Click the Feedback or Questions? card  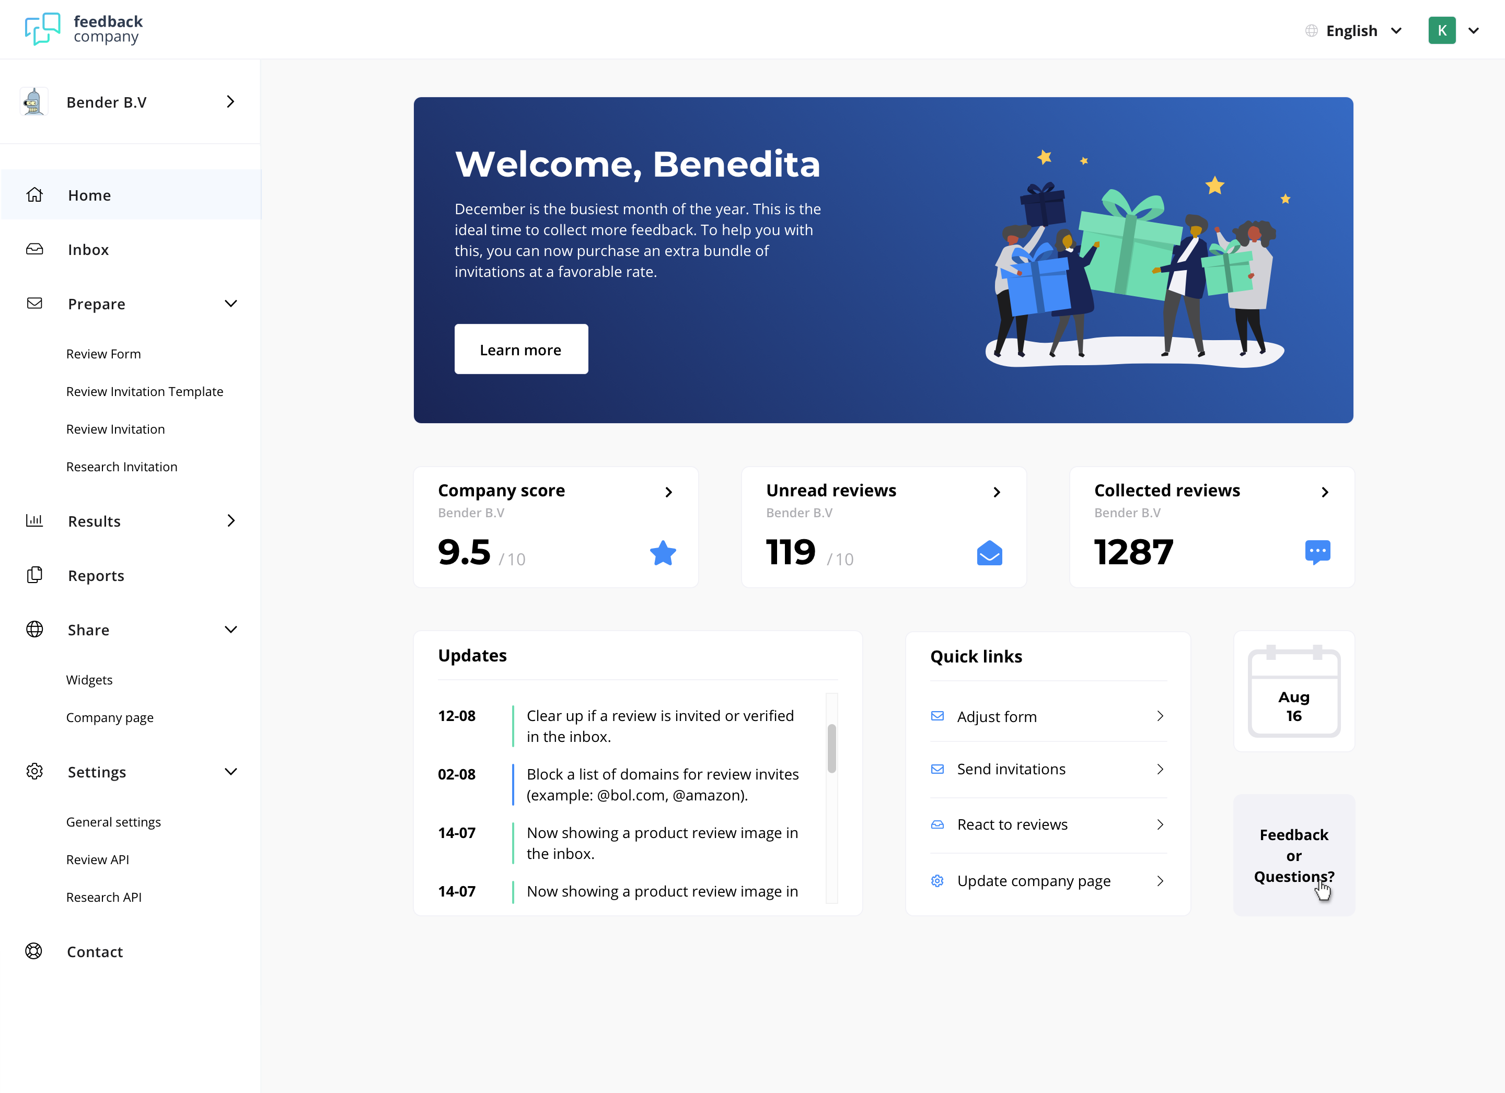[x=1294, y=855]
